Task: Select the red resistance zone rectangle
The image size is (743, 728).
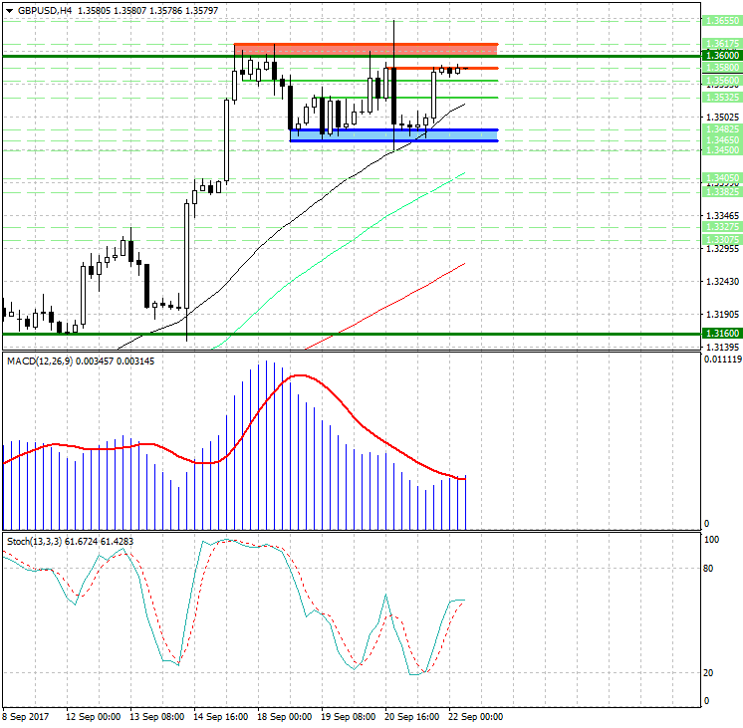Action: (365, 49)
